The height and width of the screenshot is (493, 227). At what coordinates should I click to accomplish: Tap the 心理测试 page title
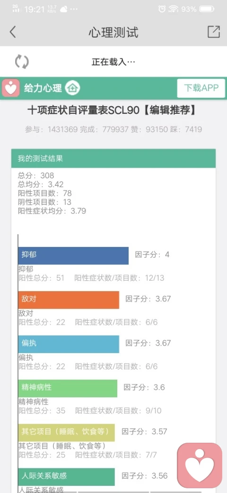[113, 32]
